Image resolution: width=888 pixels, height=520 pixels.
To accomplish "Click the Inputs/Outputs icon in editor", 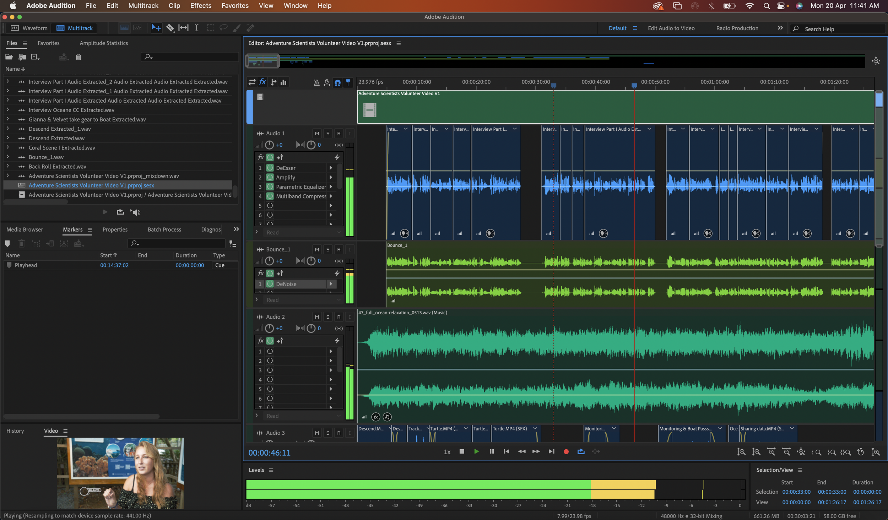I will click(x=252, y=82).
